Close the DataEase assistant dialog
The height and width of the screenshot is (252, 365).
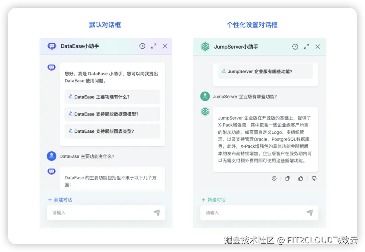tap(165, 46)
